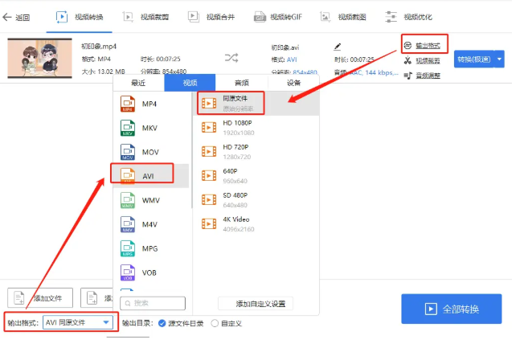The image size is (532, 352).
Task: Open the 视频合并 tab
Action: point(211,17)
